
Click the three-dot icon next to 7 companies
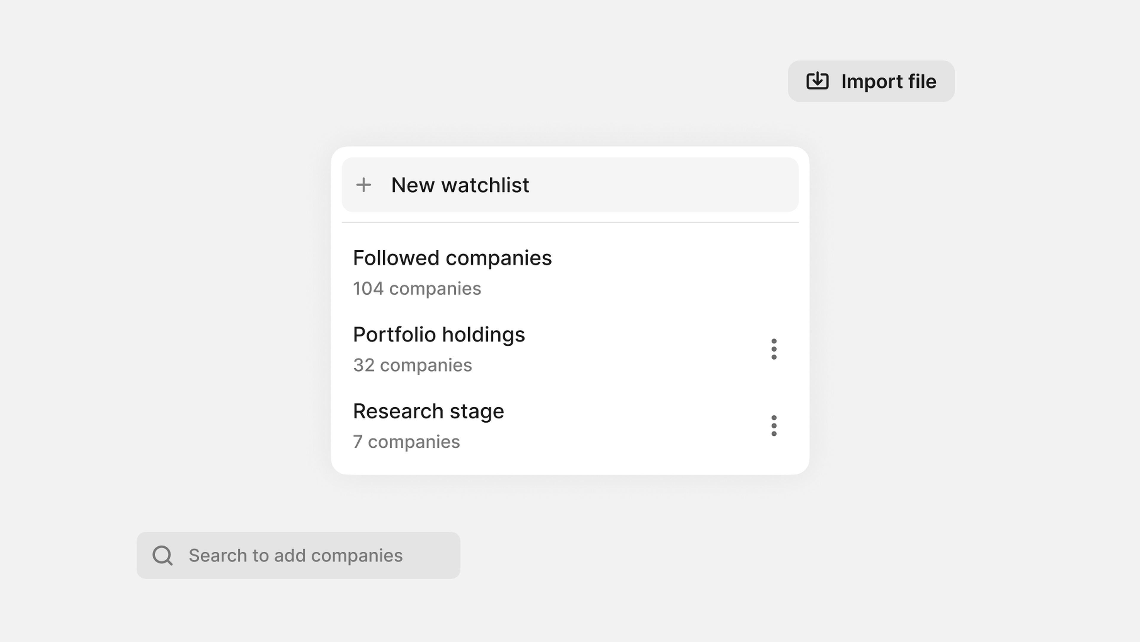774,426
